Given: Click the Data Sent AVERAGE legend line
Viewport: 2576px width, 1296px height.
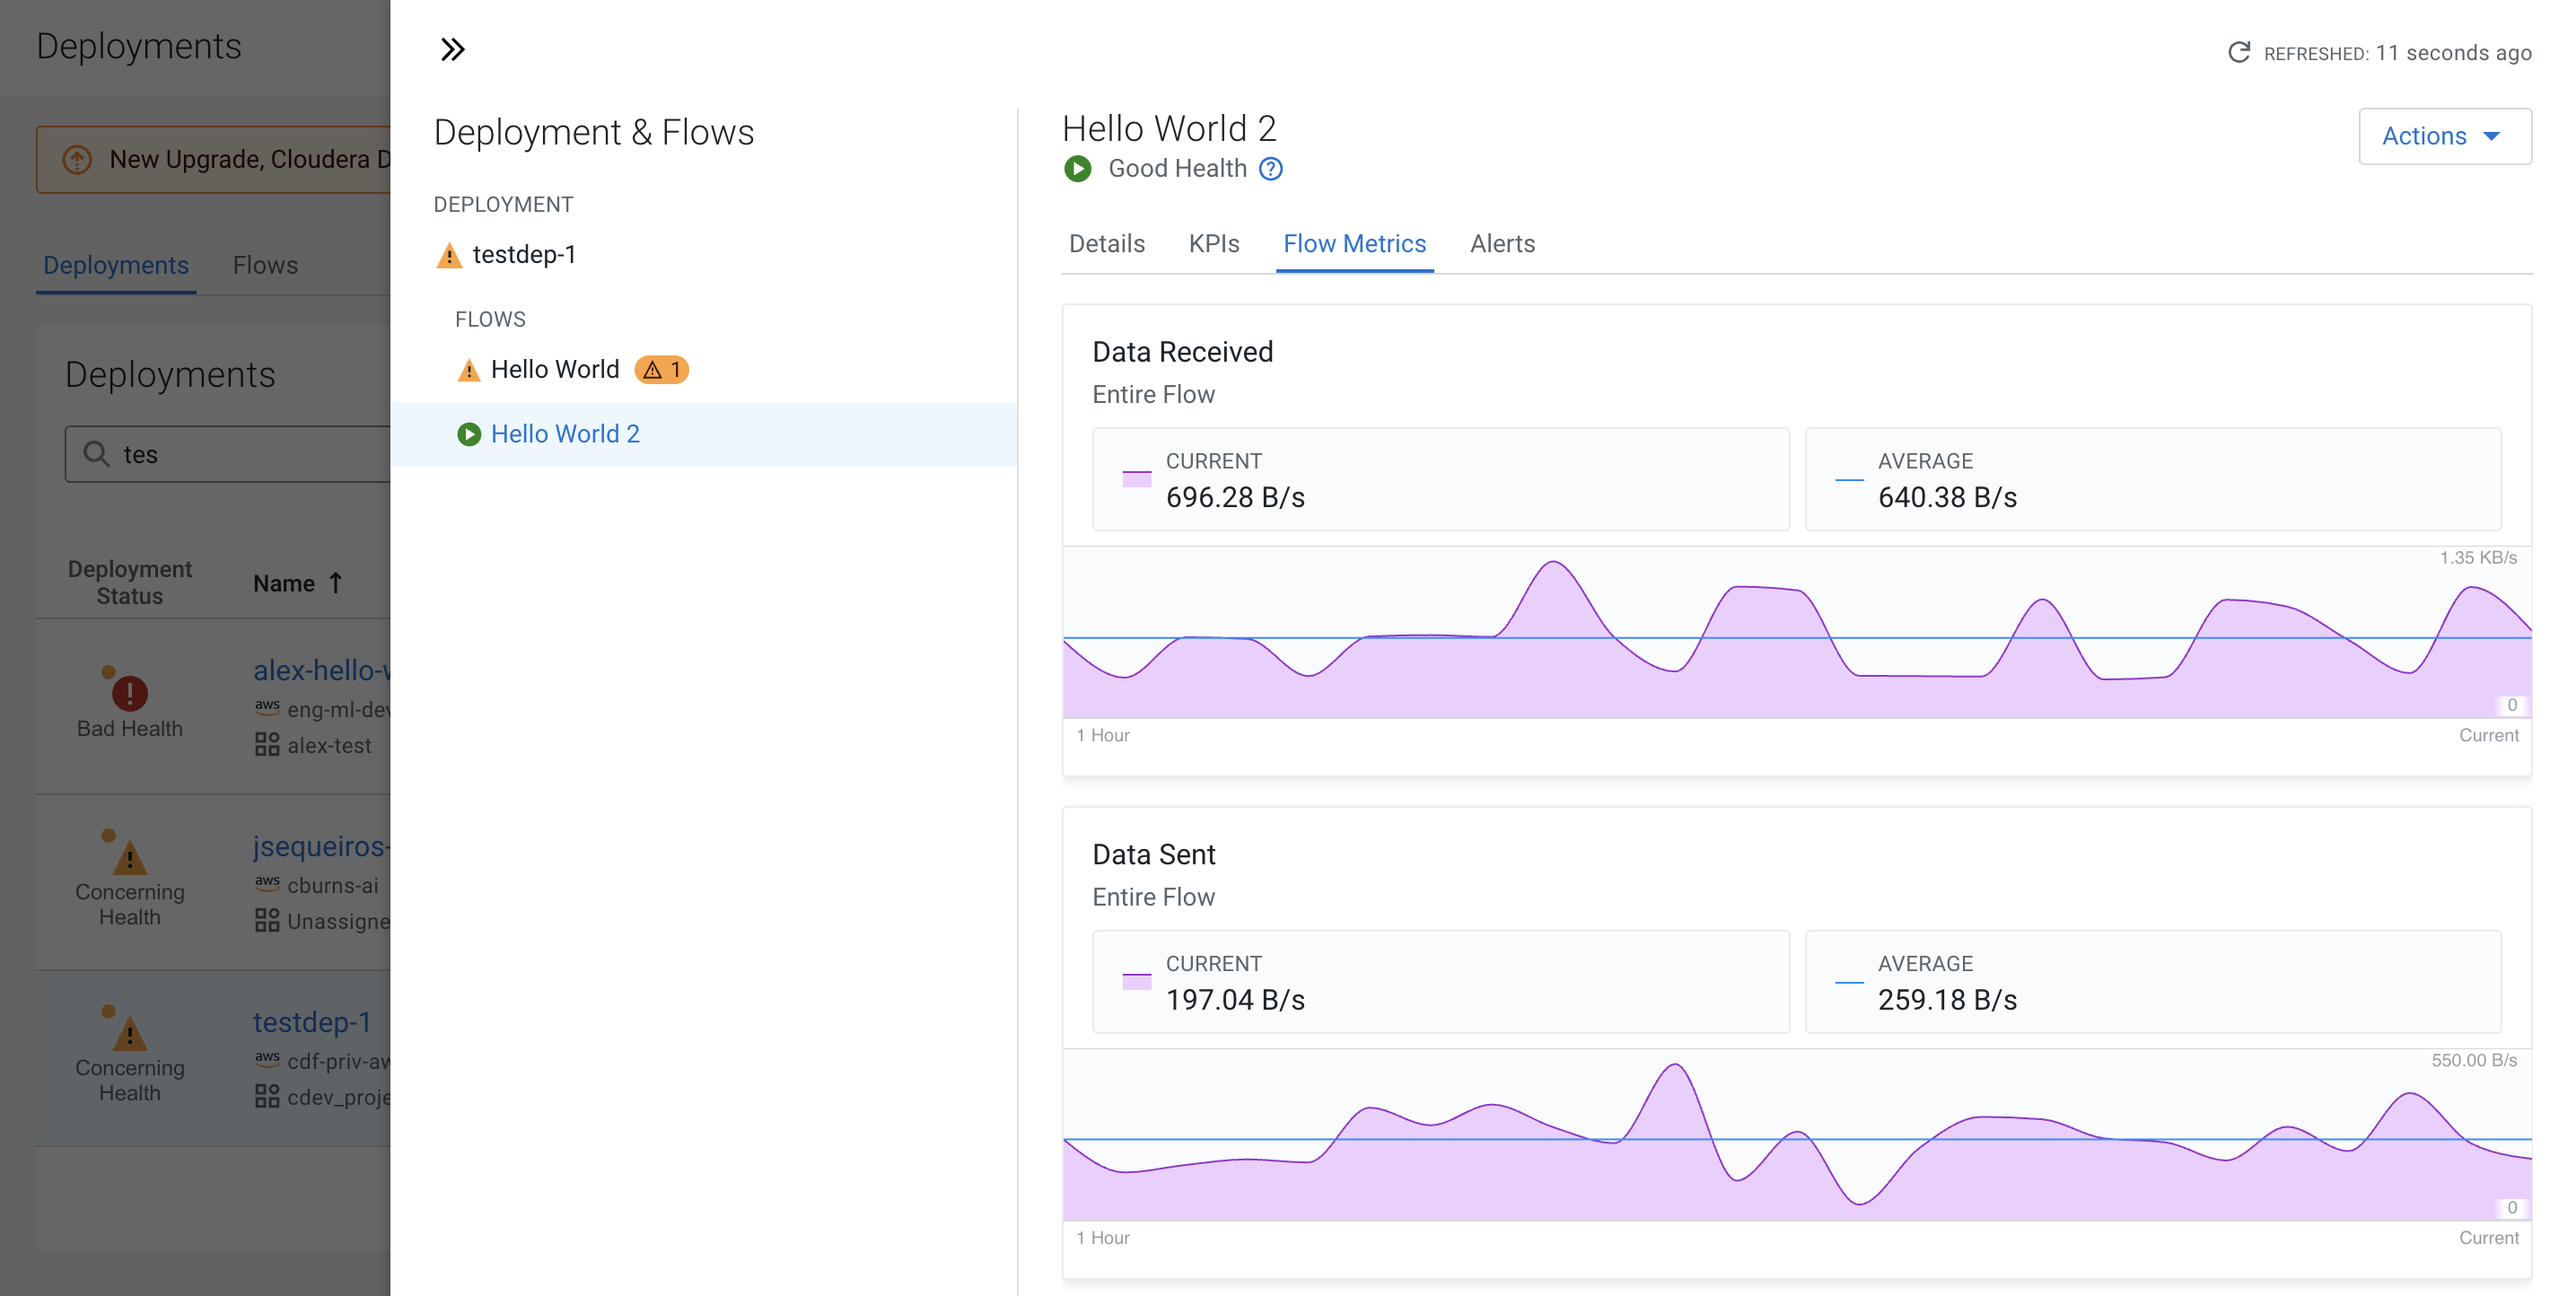Looking at the screenshot, I should pos(1848,982).
